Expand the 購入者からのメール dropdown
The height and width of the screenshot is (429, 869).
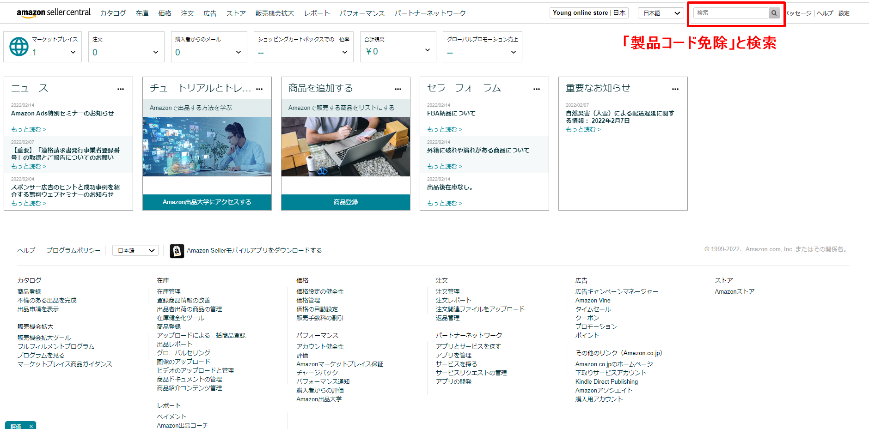point(239,52)
